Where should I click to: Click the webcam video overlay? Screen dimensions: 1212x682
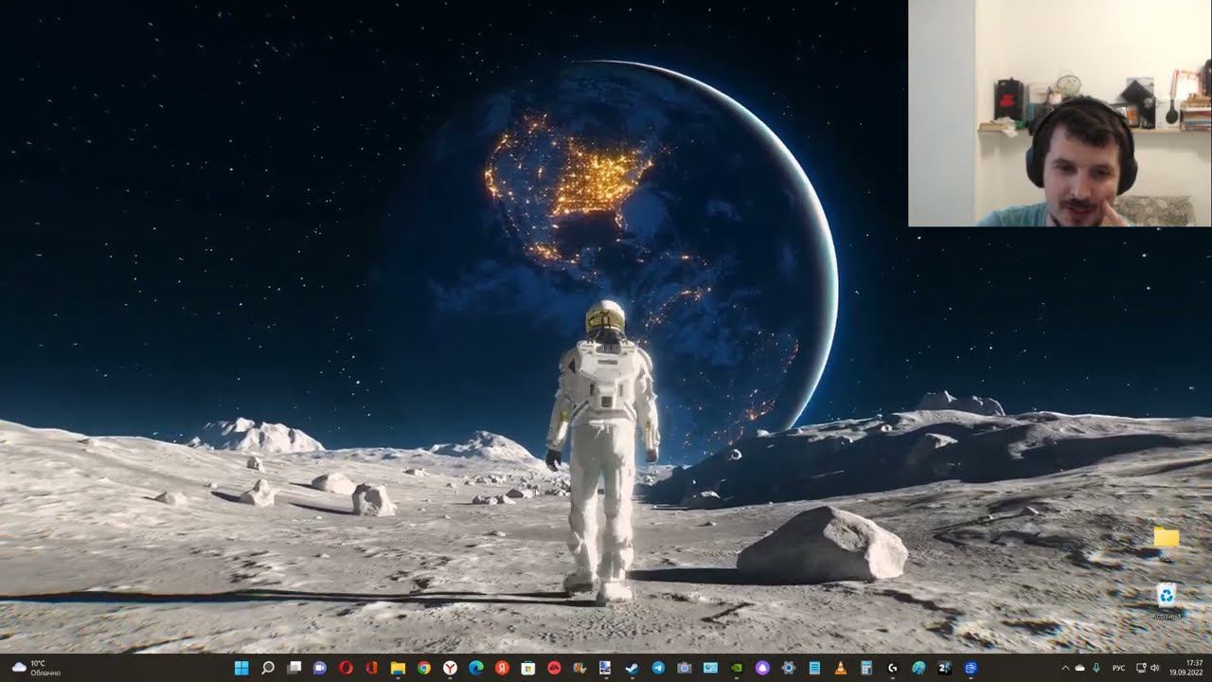[1060, 113]
